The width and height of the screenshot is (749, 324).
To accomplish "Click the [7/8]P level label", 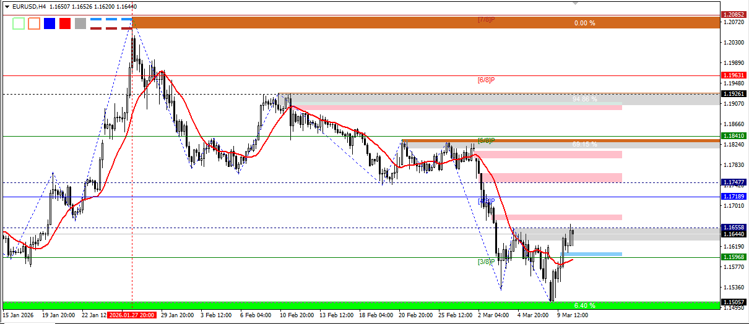I will tap(486, 20).
